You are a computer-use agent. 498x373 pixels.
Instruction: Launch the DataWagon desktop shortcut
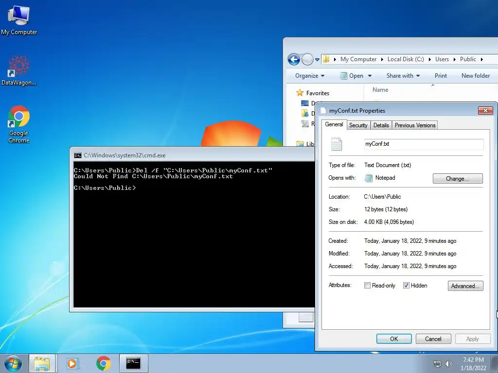19,70
